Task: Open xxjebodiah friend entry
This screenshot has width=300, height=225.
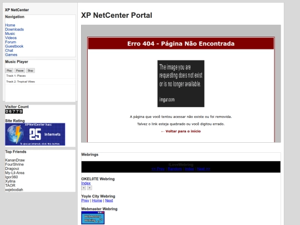Action: [14, 190]
